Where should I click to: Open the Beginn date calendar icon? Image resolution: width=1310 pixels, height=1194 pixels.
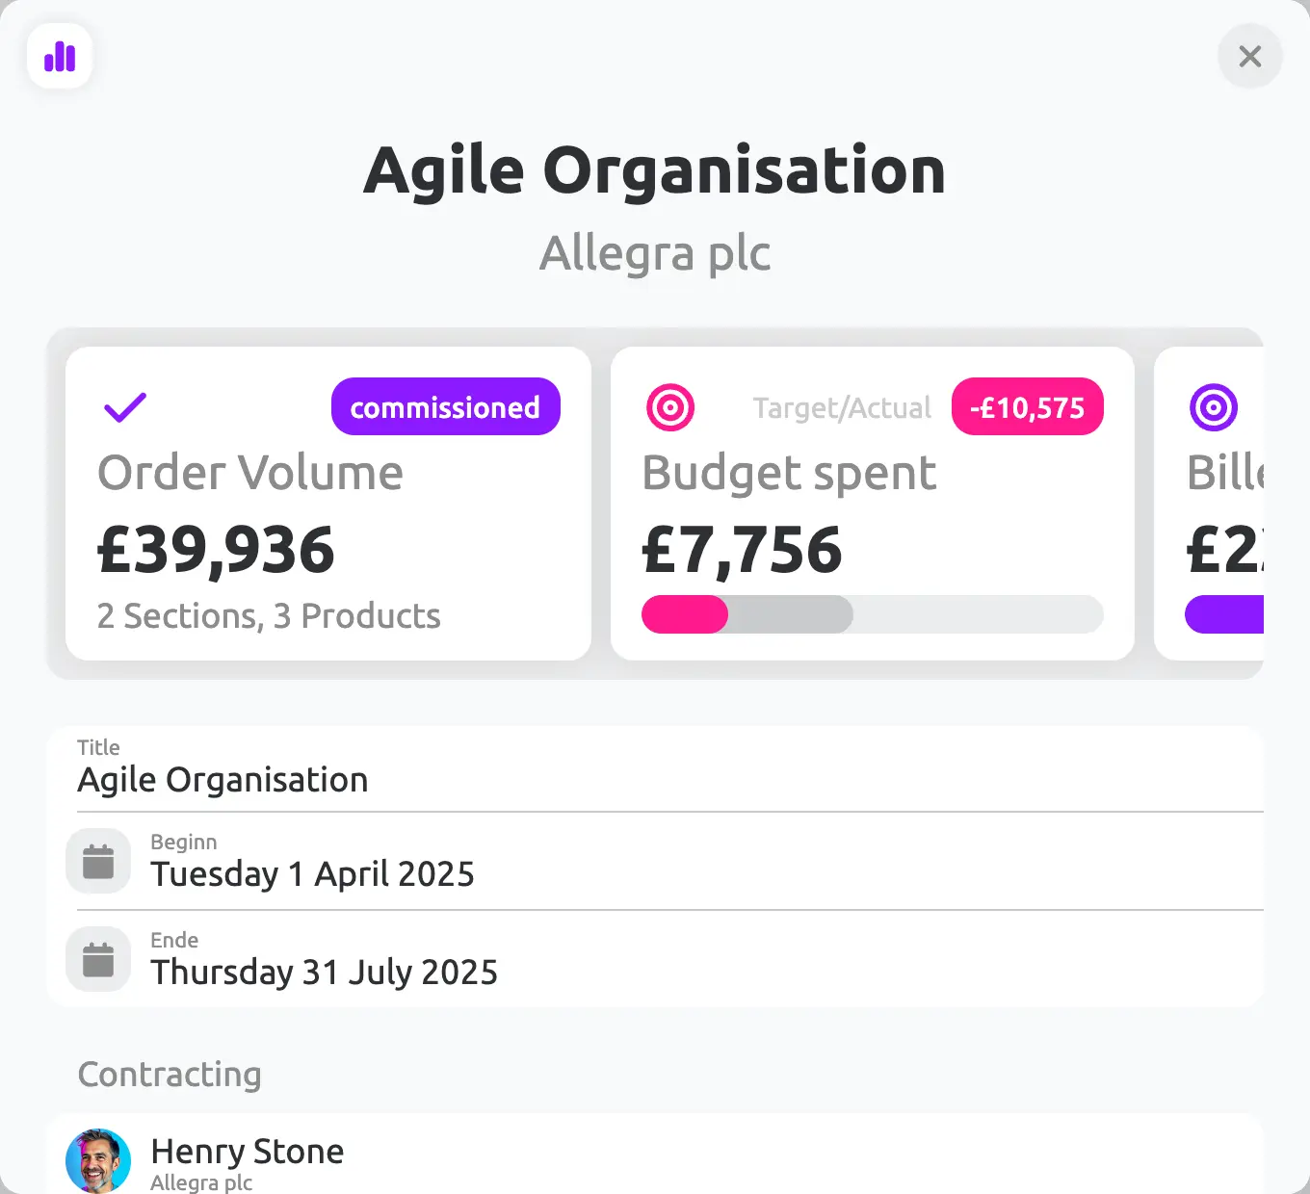[98, 861]
